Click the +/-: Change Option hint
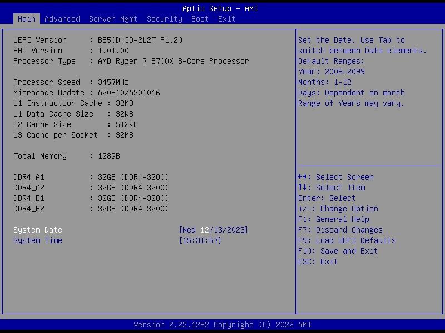This screenshot has width=445, height=333. pos(338,209)
